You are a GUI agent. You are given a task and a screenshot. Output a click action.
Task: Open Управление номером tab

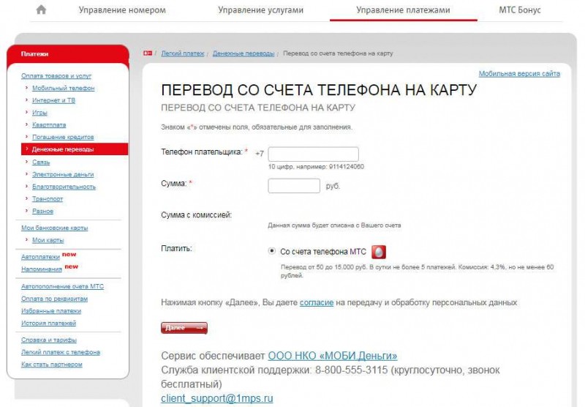point(122,10)
